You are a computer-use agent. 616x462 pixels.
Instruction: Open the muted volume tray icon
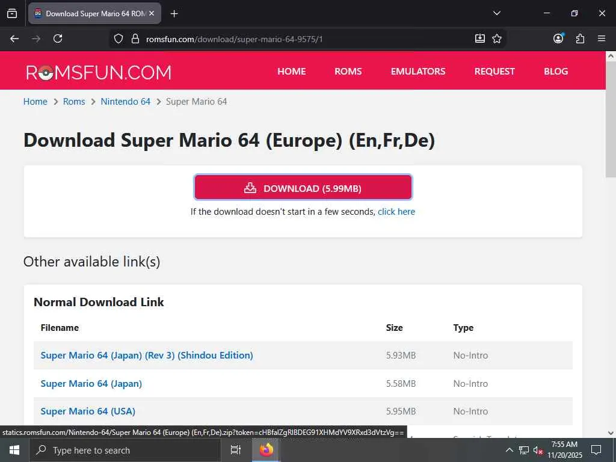pos(538,450)
